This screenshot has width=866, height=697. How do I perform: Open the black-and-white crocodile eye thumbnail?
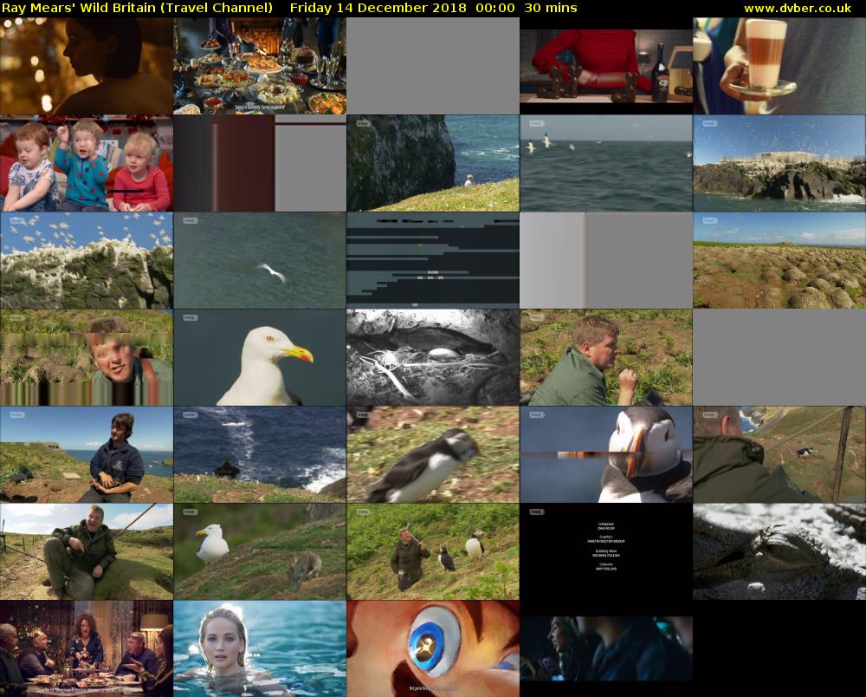click(779, 552)
